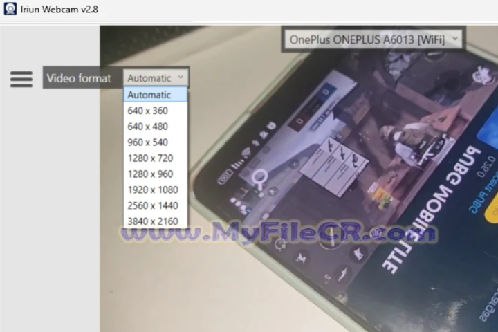This screenshot has height=332, width=498.
Task: Open the hamburger menu
Action: point(21,79)
